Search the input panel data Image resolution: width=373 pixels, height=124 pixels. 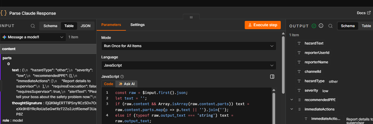coord(33,26)
